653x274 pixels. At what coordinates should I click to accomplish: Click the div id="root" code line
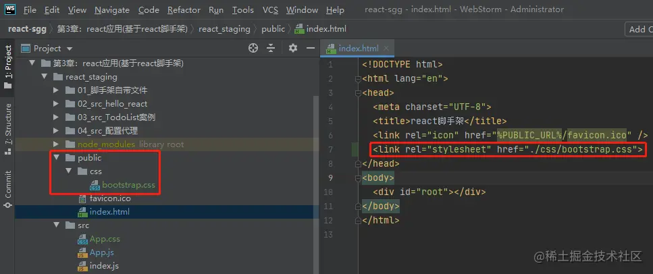(x=429, y=192)
